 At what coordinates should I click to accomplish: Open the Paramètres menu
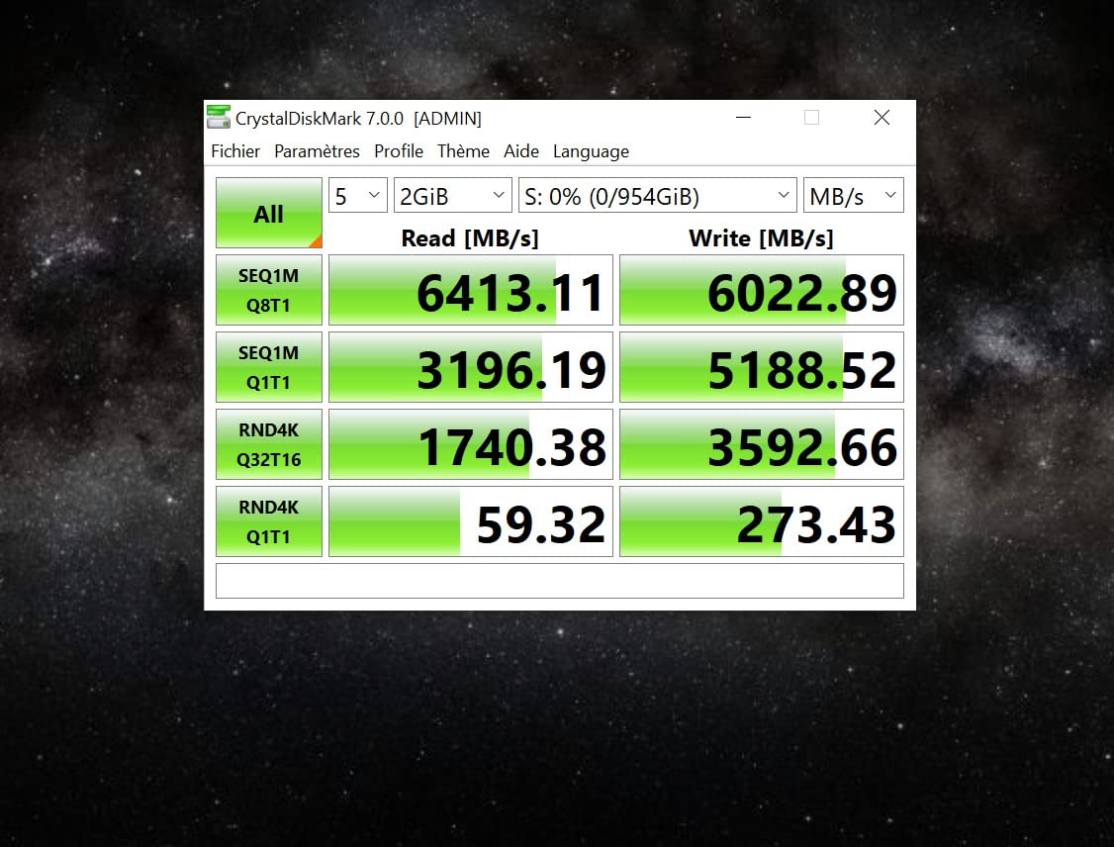(x=317, y=151)
